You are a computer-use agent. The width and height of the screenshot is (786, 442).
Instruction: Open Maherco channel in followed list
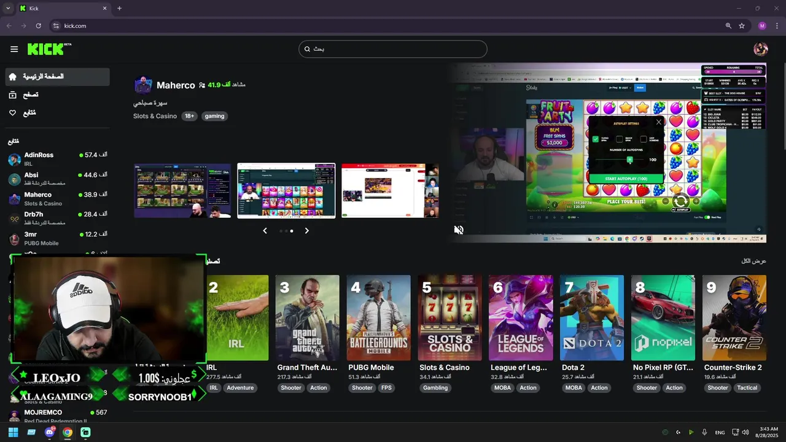tap(58, 199)
